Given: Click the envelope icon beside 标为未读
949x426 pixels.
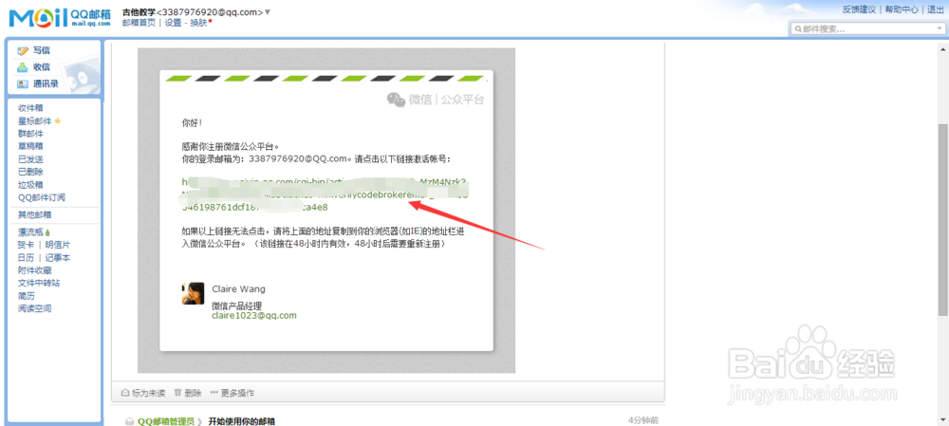Looking at the screenshot, I should tap(126, 393).
